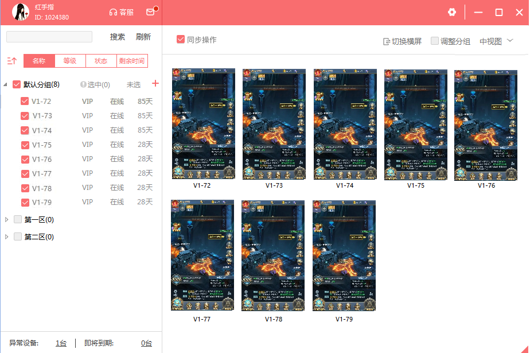Open the V1-74 device screen thumbnail

point(345,124)
